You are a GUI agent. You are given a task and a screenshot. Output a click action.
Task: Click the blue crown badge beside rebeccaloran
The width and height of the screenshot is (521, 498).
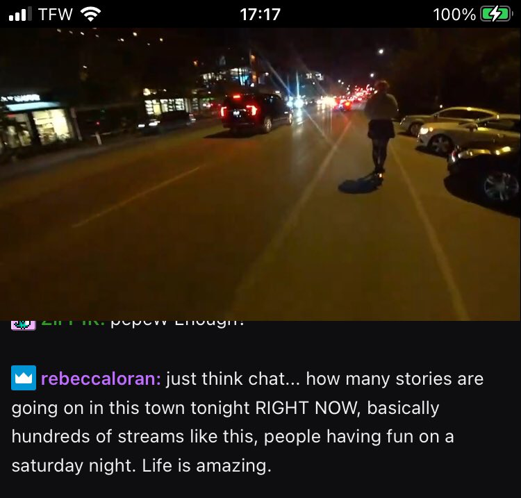pos(24,378)
